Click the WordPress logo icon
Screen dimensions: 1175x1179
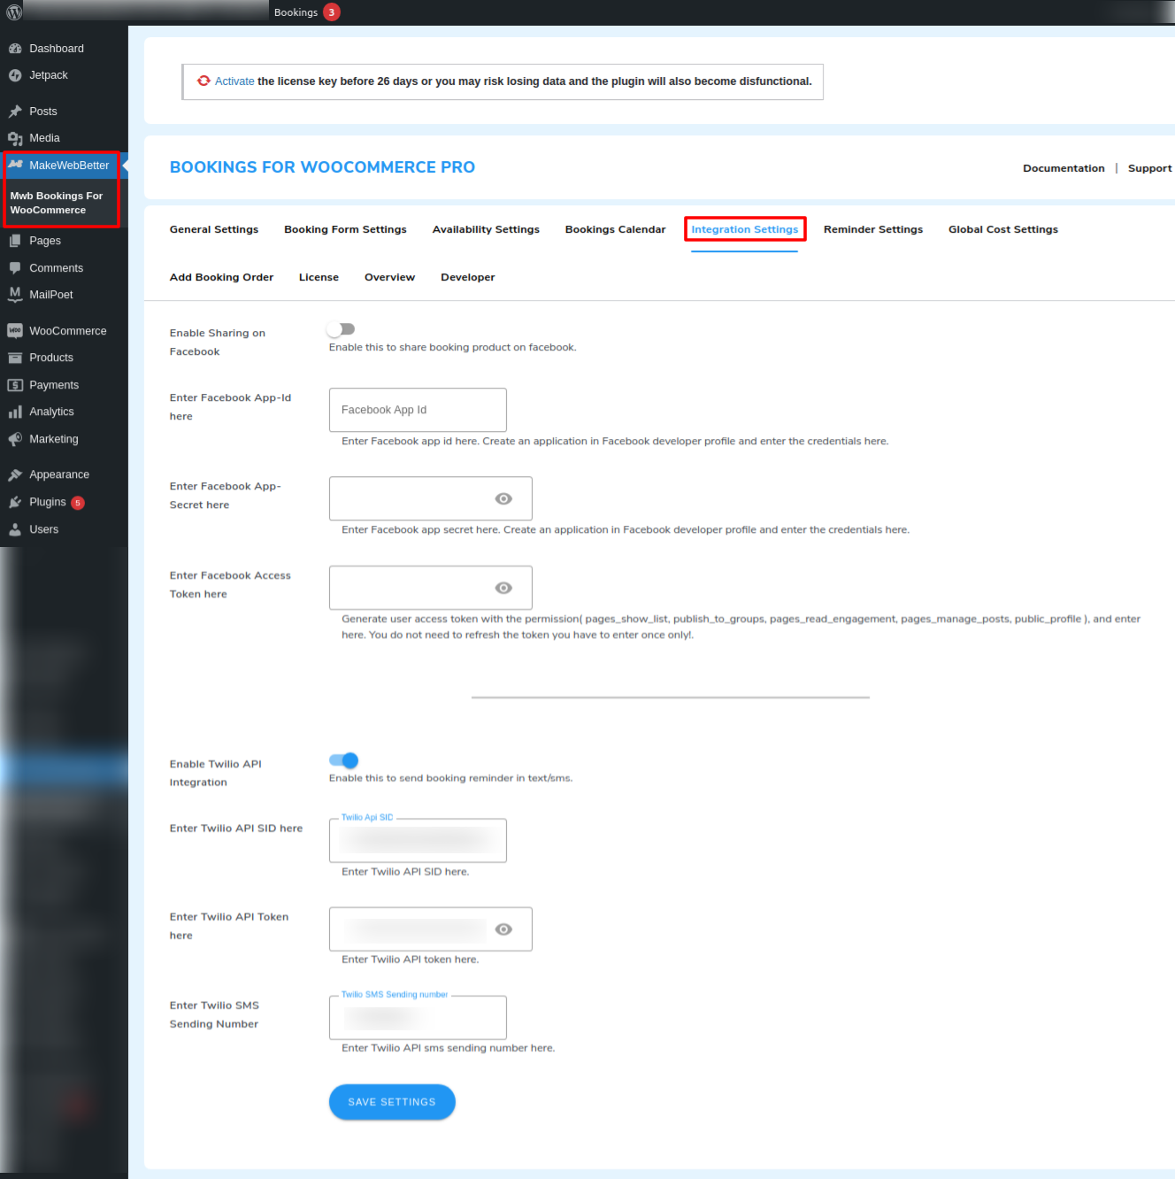pyautogui.click(x=14, y=12)
